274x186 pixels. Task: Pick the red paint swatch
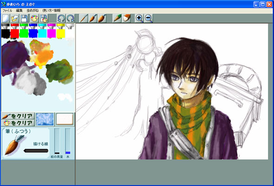click(15, 33)
